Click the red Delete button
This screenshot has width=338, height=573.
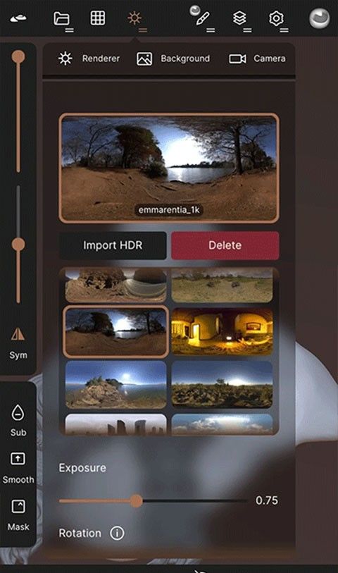225,245
